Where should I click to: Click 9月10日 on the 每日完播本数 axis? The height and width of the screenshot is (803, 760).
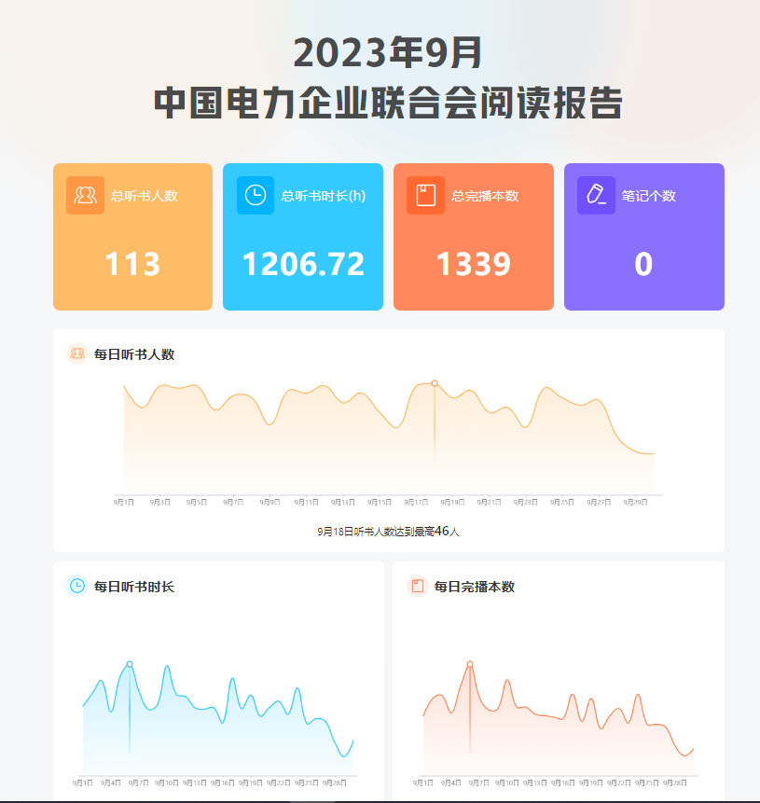(507, 783)
